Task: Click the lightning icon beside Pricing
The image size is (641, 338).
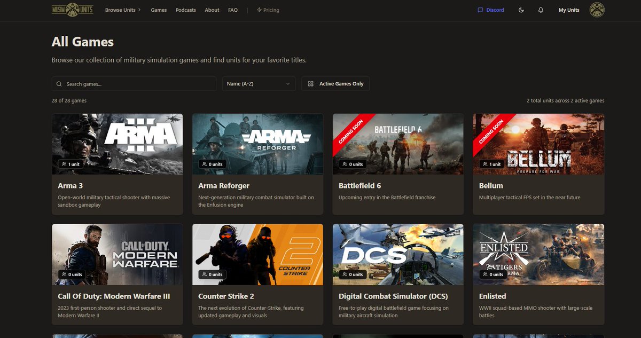Action: (x=259, y=10)
